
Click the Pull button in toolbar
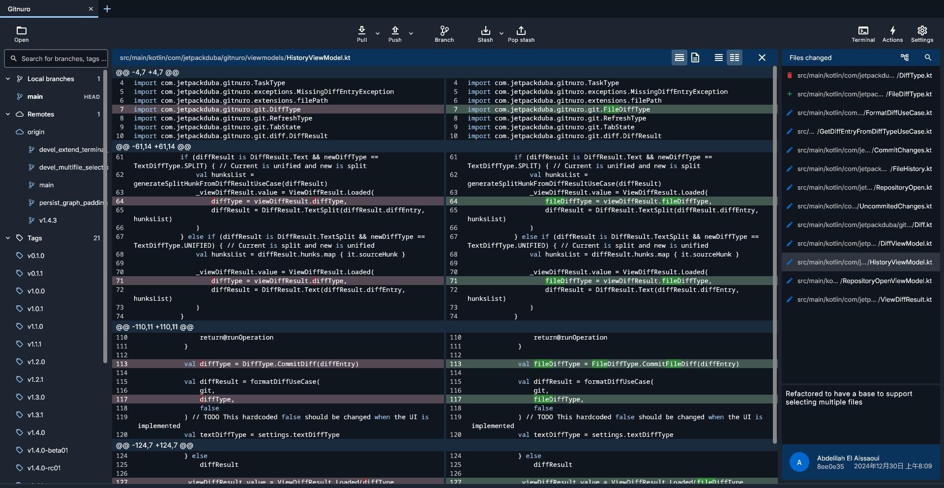click(362, 34)
